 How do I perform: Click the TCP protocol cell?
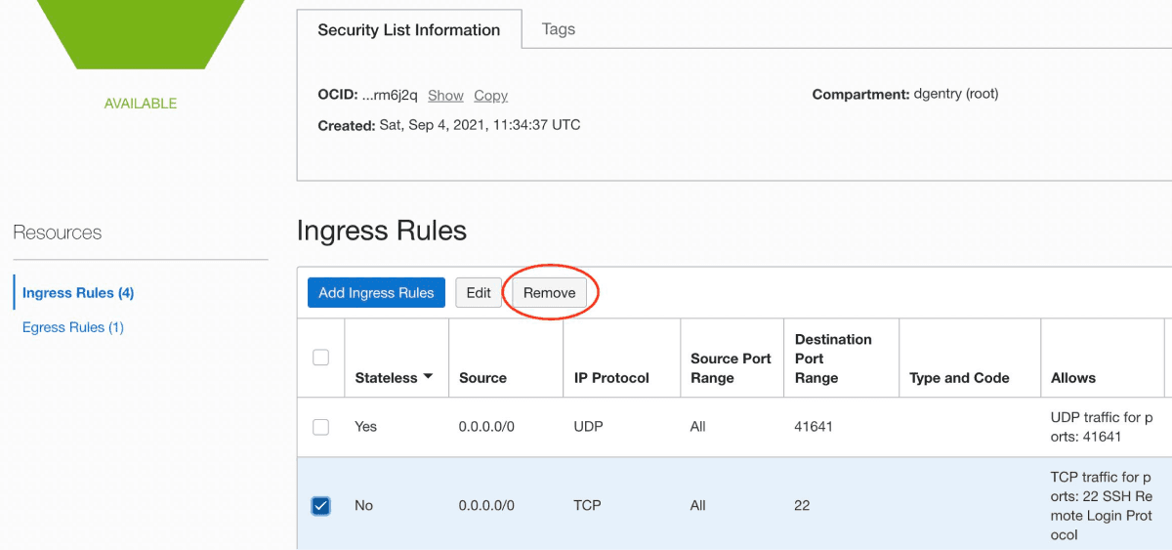pyautogui.click(x=587, y=505)
